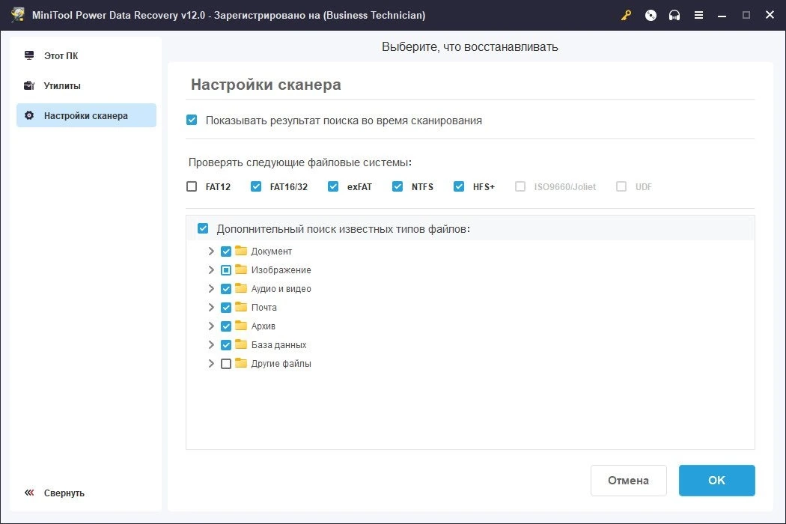
Task: Click the Документ folder icon
Action: [241, 251]
